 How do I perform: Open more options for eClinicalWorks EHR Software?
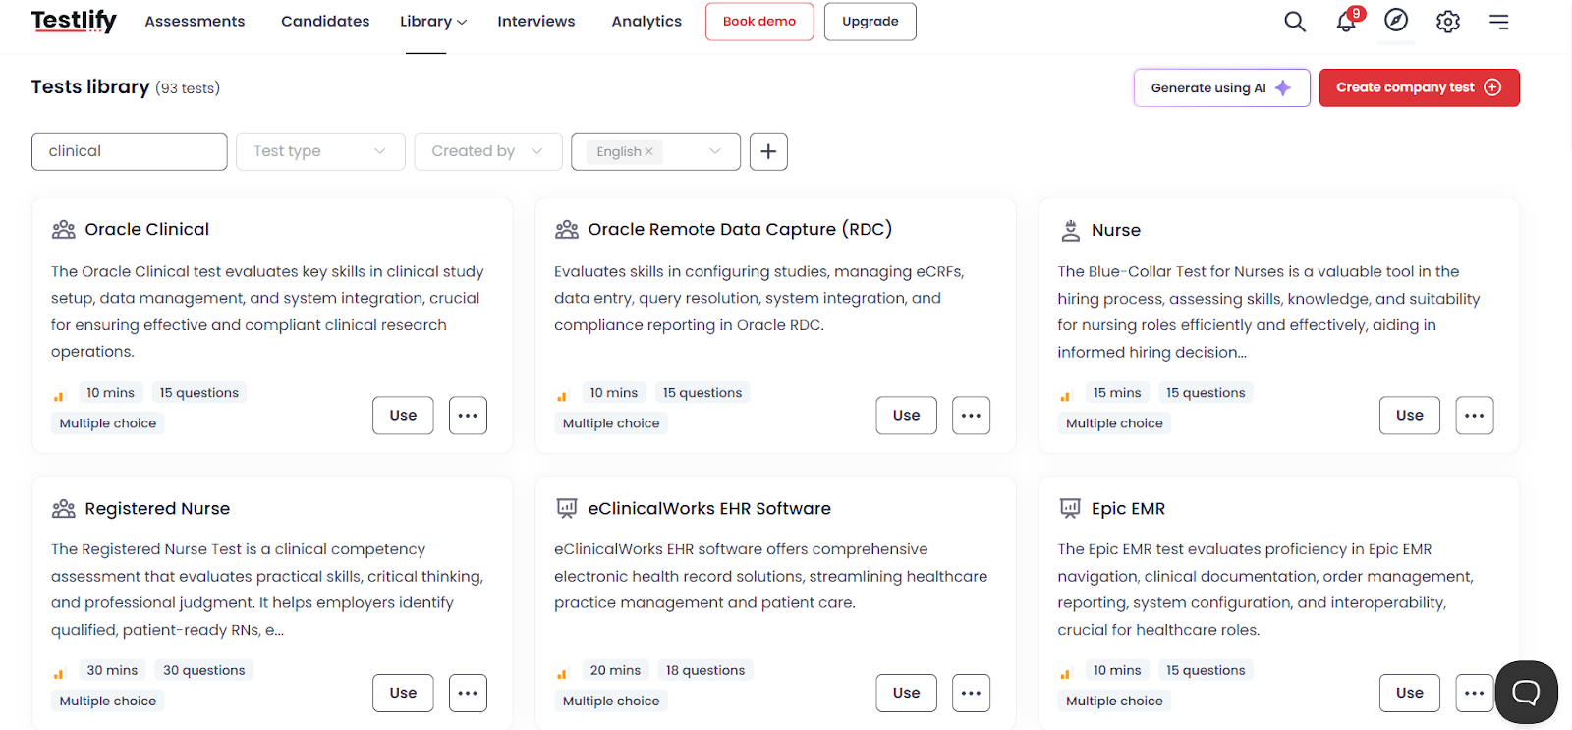pos(971,693)
